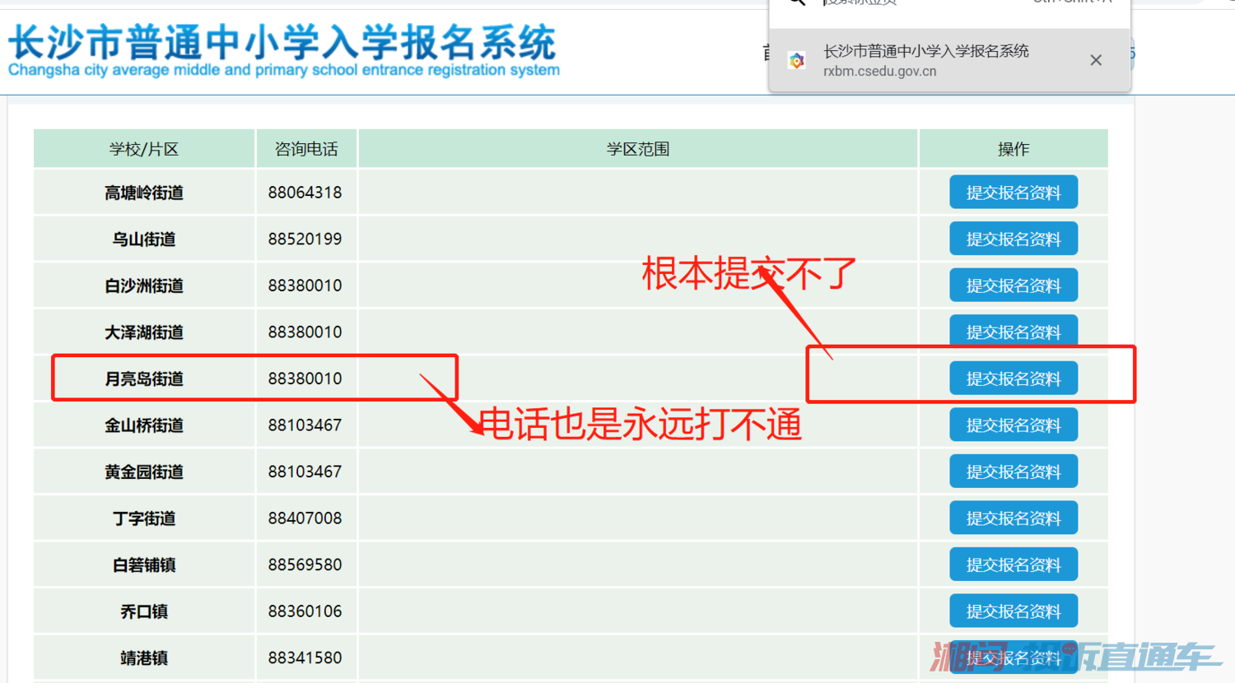Click phone number 88380010 in 月亮岛街道 row
This screenshot has width=1235, height=683.
coord(305,379)
